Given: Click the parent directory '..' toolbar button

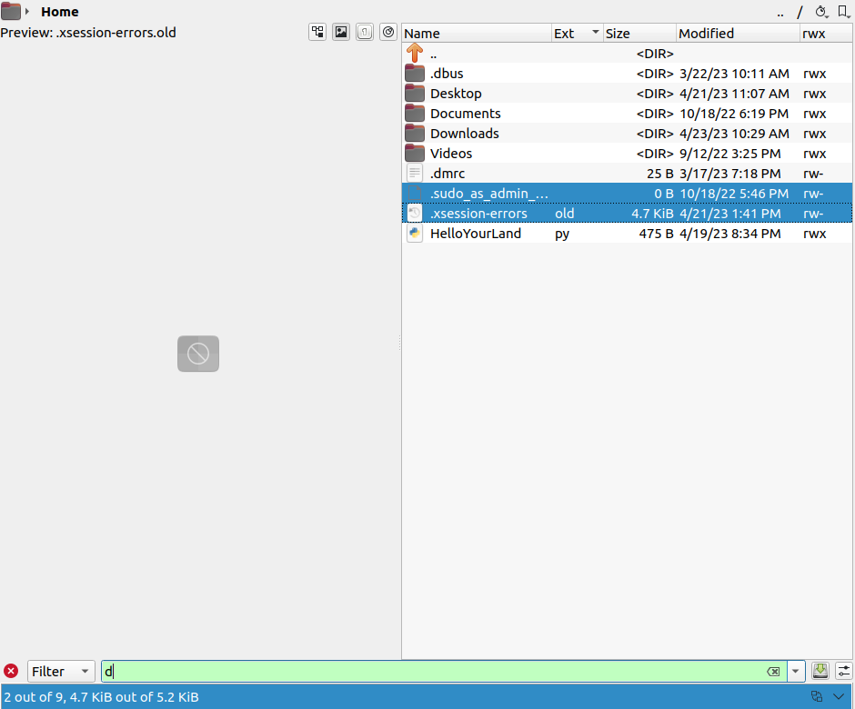Looking at the screenshot, I should (780, 12).
